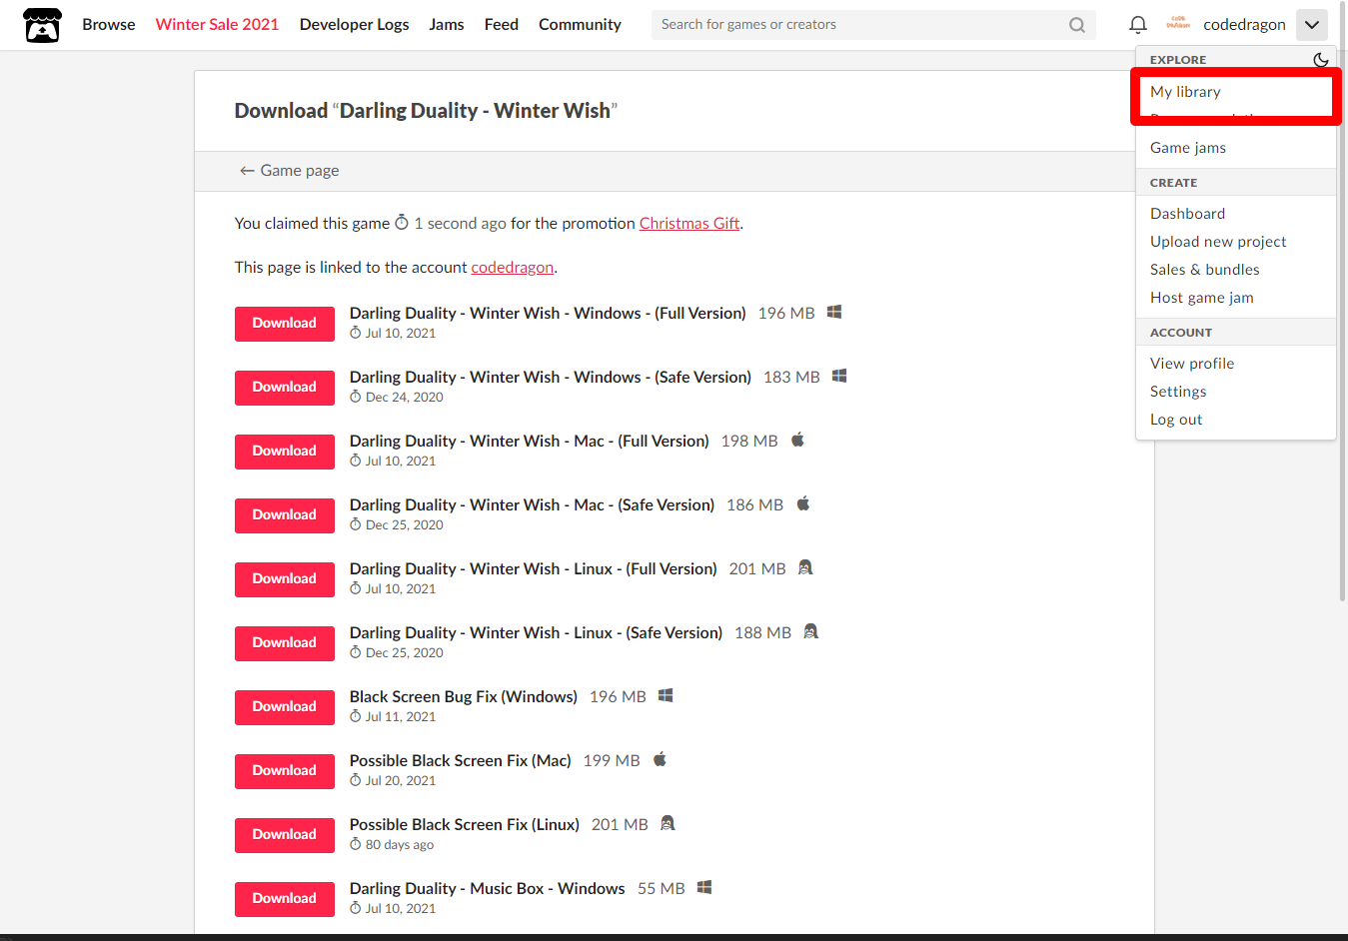Click the search magnifier icon
1348x941 pixels.
1077,25
